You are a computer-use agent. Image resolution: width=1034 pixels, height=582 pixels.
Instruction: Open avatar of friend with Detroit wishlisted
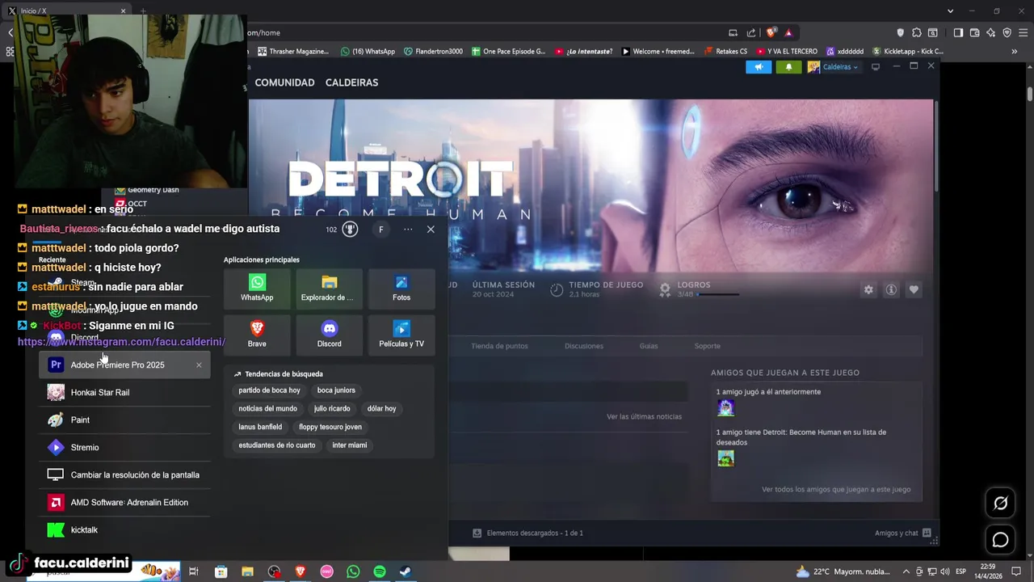pyautogui.click(x=725, y=458)
